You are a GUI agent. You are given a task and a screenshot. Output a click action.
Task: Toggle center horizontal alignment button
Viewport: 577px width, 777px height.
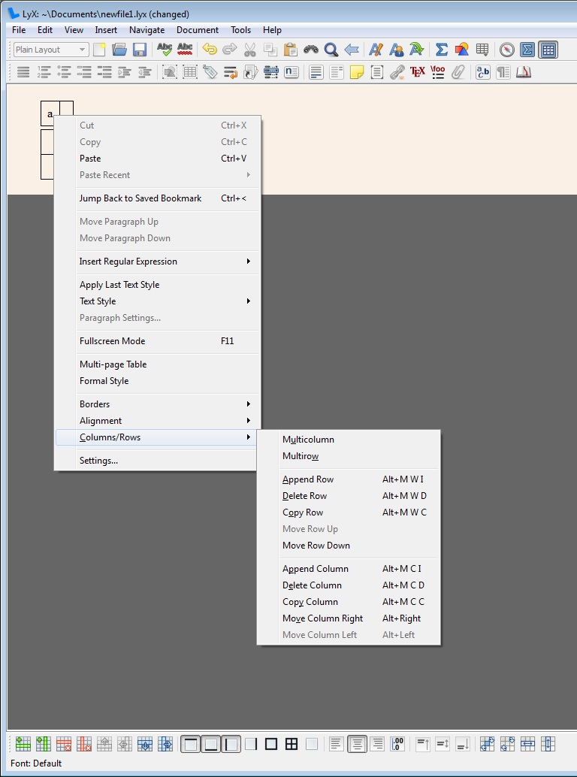tap(357, 744)
